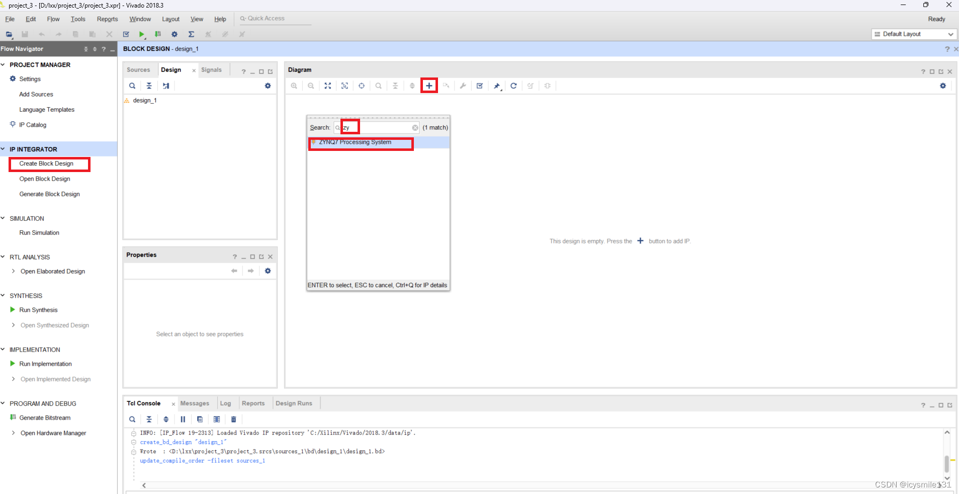Viewport: 959px width, 494px height.
Task: Close the Design tab
Action: (194, 70)
